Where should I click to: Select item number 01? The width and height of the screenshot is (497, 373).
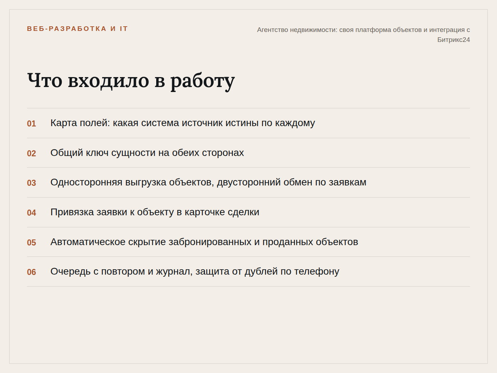(32, 124)
